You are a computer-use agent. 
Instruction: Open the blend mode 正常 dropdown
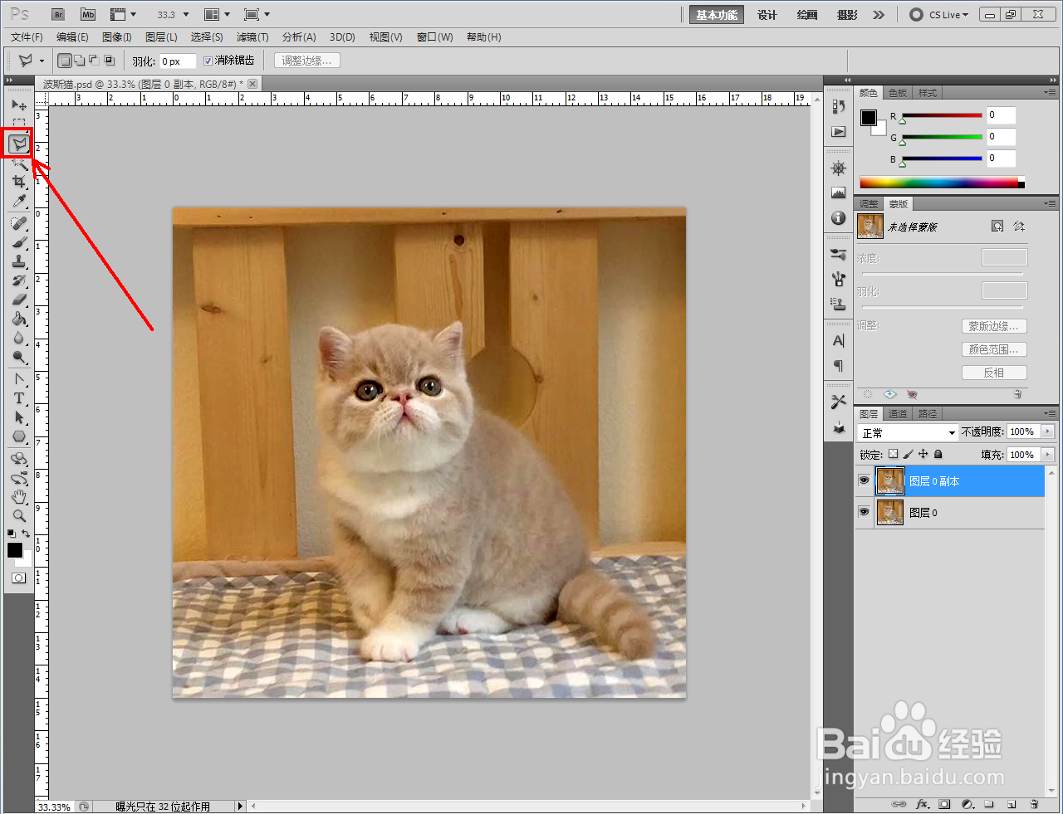[x=909, y=432]
